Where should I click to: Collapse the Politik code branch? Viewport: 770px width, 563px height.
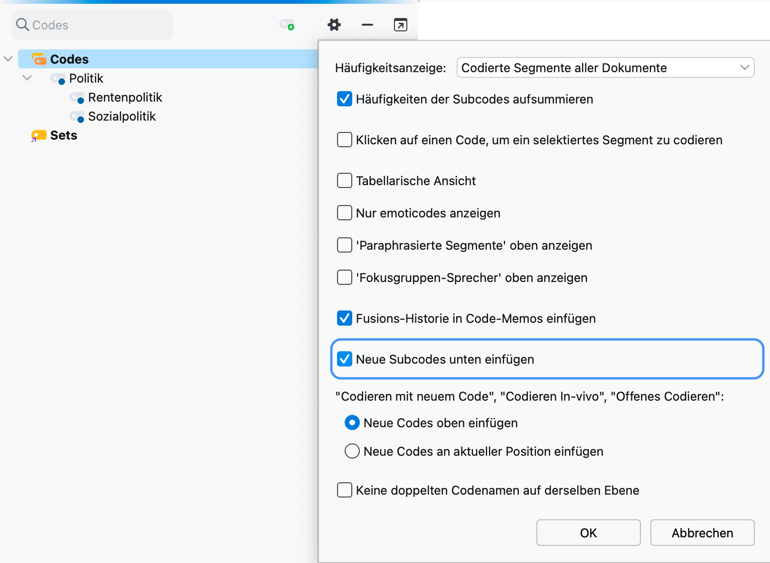[27, 78]
